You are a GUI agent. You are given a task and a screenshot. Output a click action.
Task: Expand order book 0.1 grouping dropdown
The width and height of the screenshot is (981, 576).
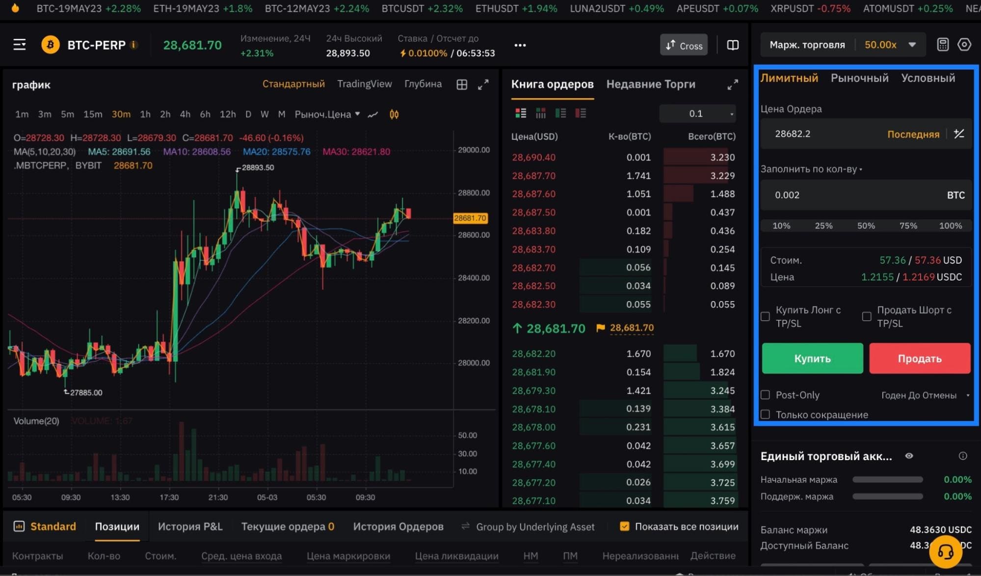(697, 113)
